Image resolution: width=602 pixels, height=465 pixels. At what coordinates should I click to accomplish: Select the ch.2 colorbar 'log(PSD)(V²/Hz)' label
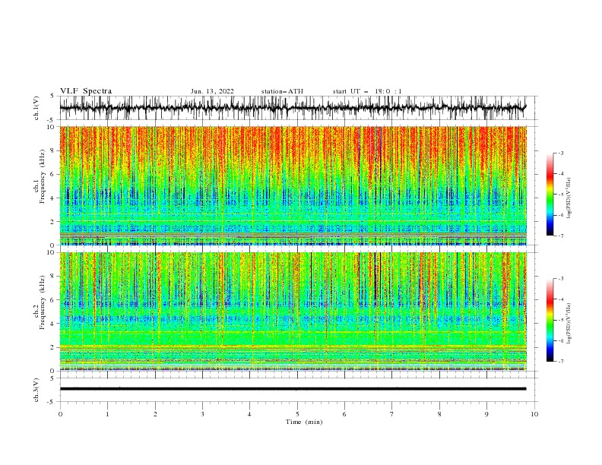coord(569,324)
